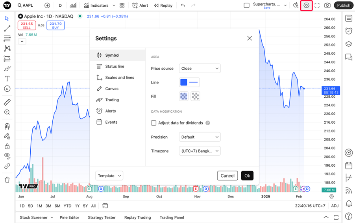Select the brush drawing tool
The height and width of the screenshot is (223, 355).
[x=7, y=69]
